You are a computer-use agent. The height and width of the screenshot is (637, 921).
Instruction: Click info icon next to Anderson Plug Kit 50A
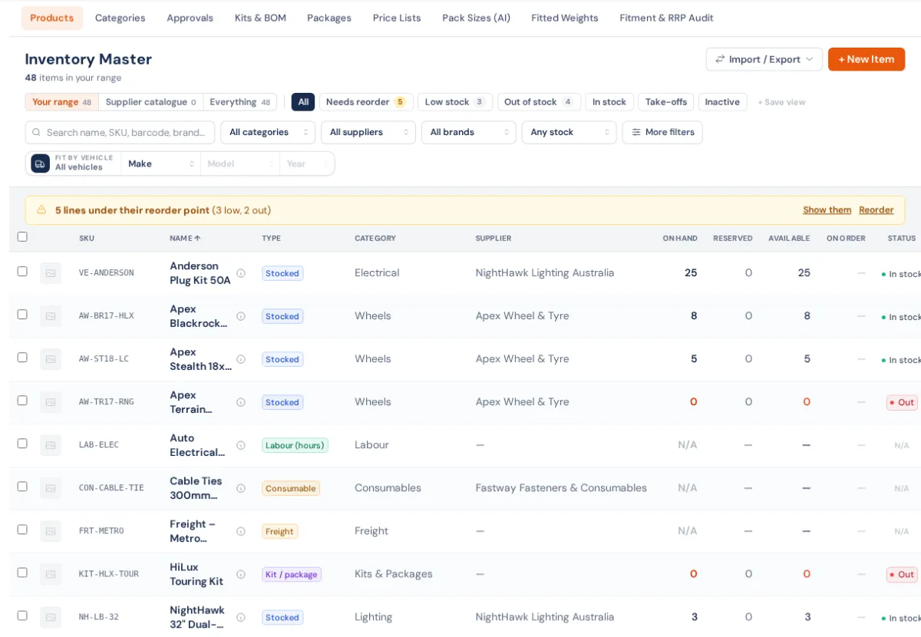240,273
